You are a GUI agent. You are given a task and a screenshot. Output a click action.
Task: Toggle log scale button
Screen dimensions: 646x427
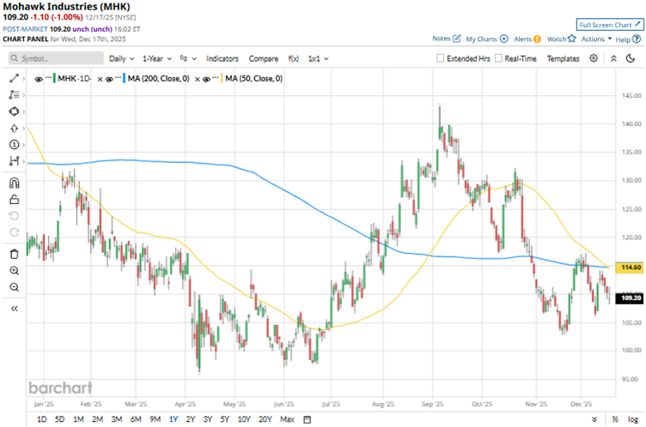[x=633, y=419]
